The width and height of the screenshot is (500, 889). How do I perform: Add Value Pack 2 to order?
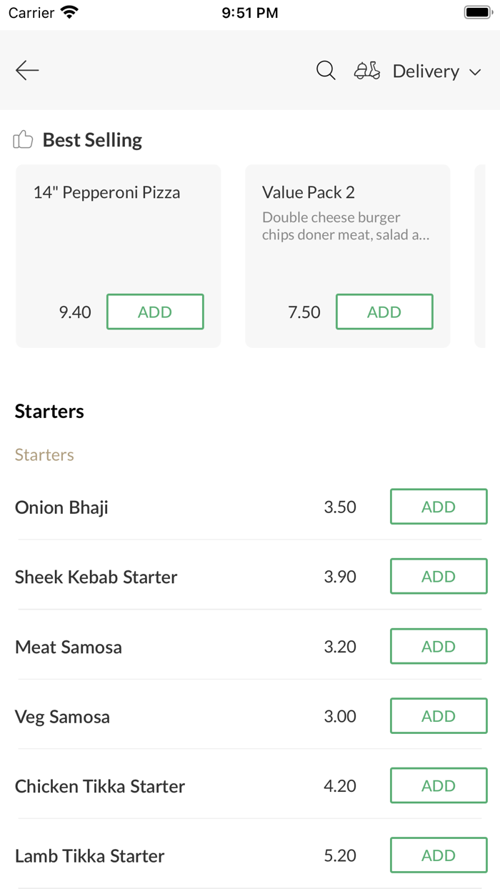click(x=384, y=312)
